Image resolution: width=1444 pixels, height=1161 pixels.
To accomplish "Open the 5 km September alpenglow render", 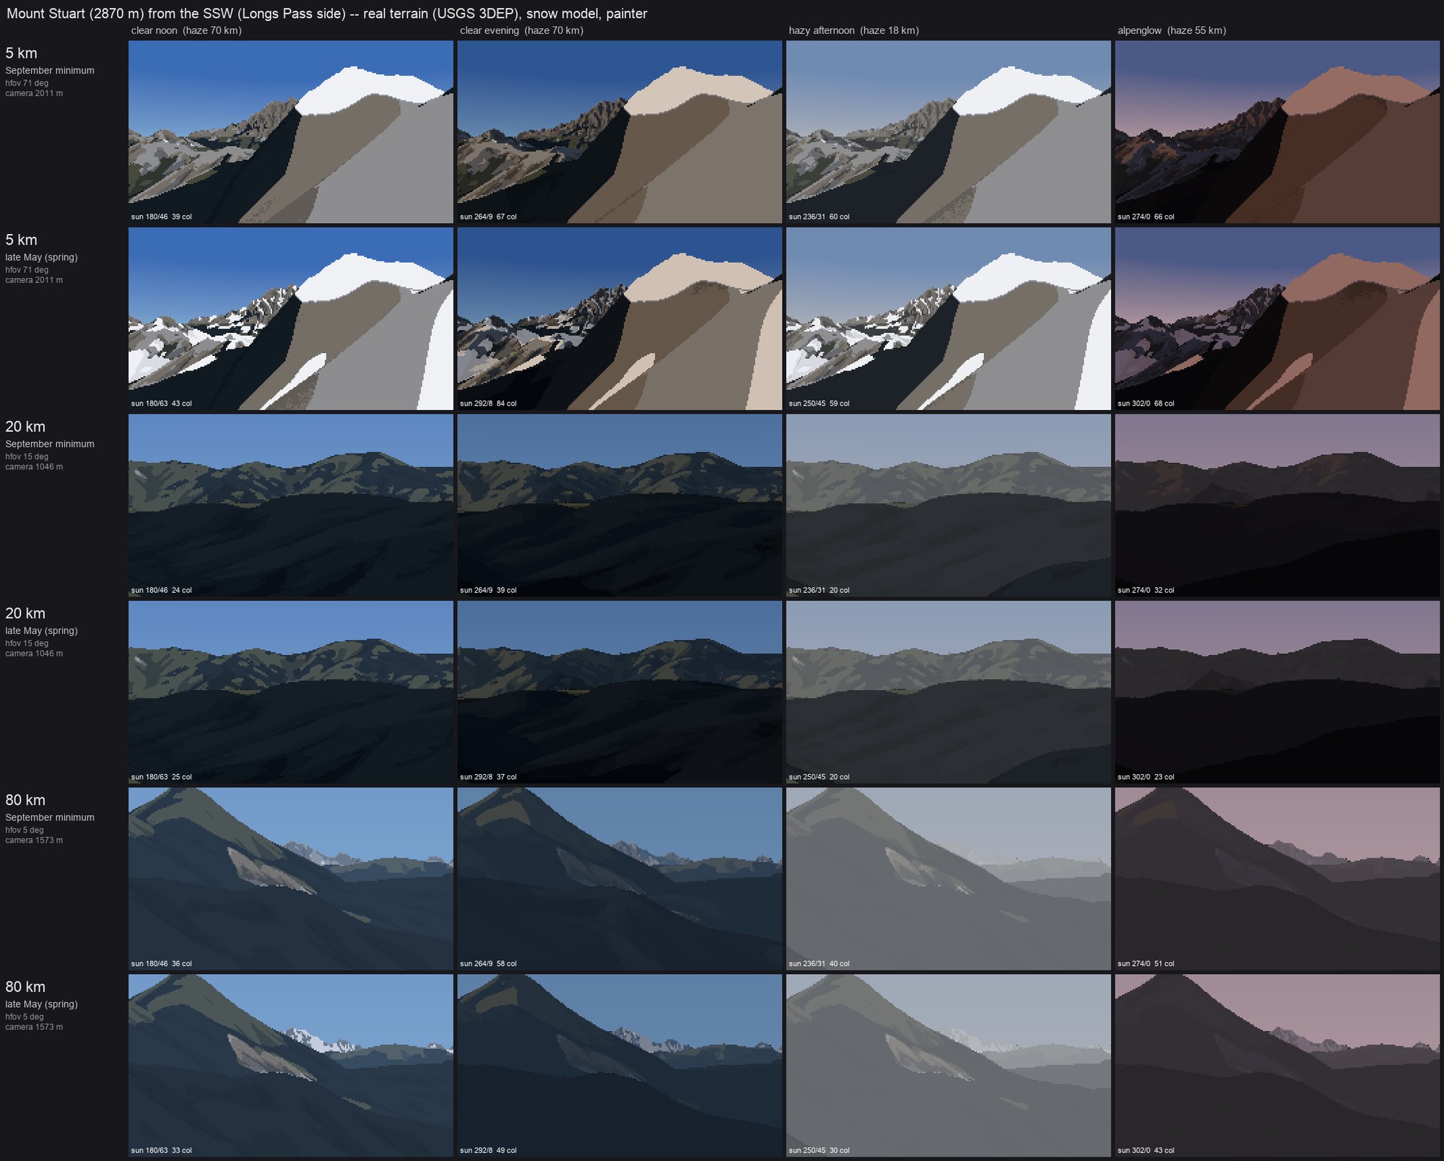I will (x=1277, y=131).
